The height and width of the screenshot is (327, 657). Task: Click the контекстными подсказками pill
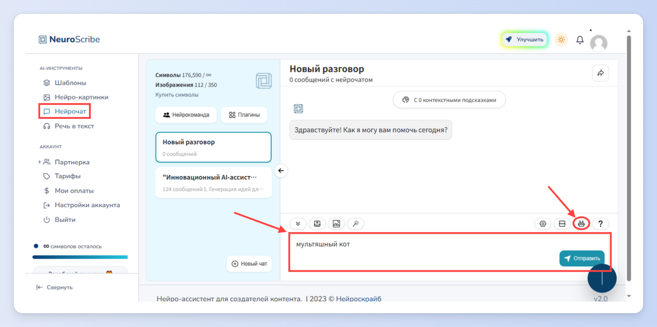(x=449, y=100)
